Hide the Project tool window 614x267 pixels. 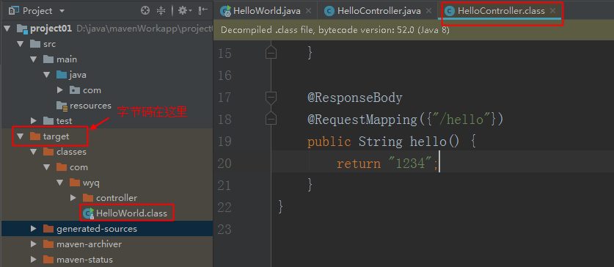pos(203,10)
